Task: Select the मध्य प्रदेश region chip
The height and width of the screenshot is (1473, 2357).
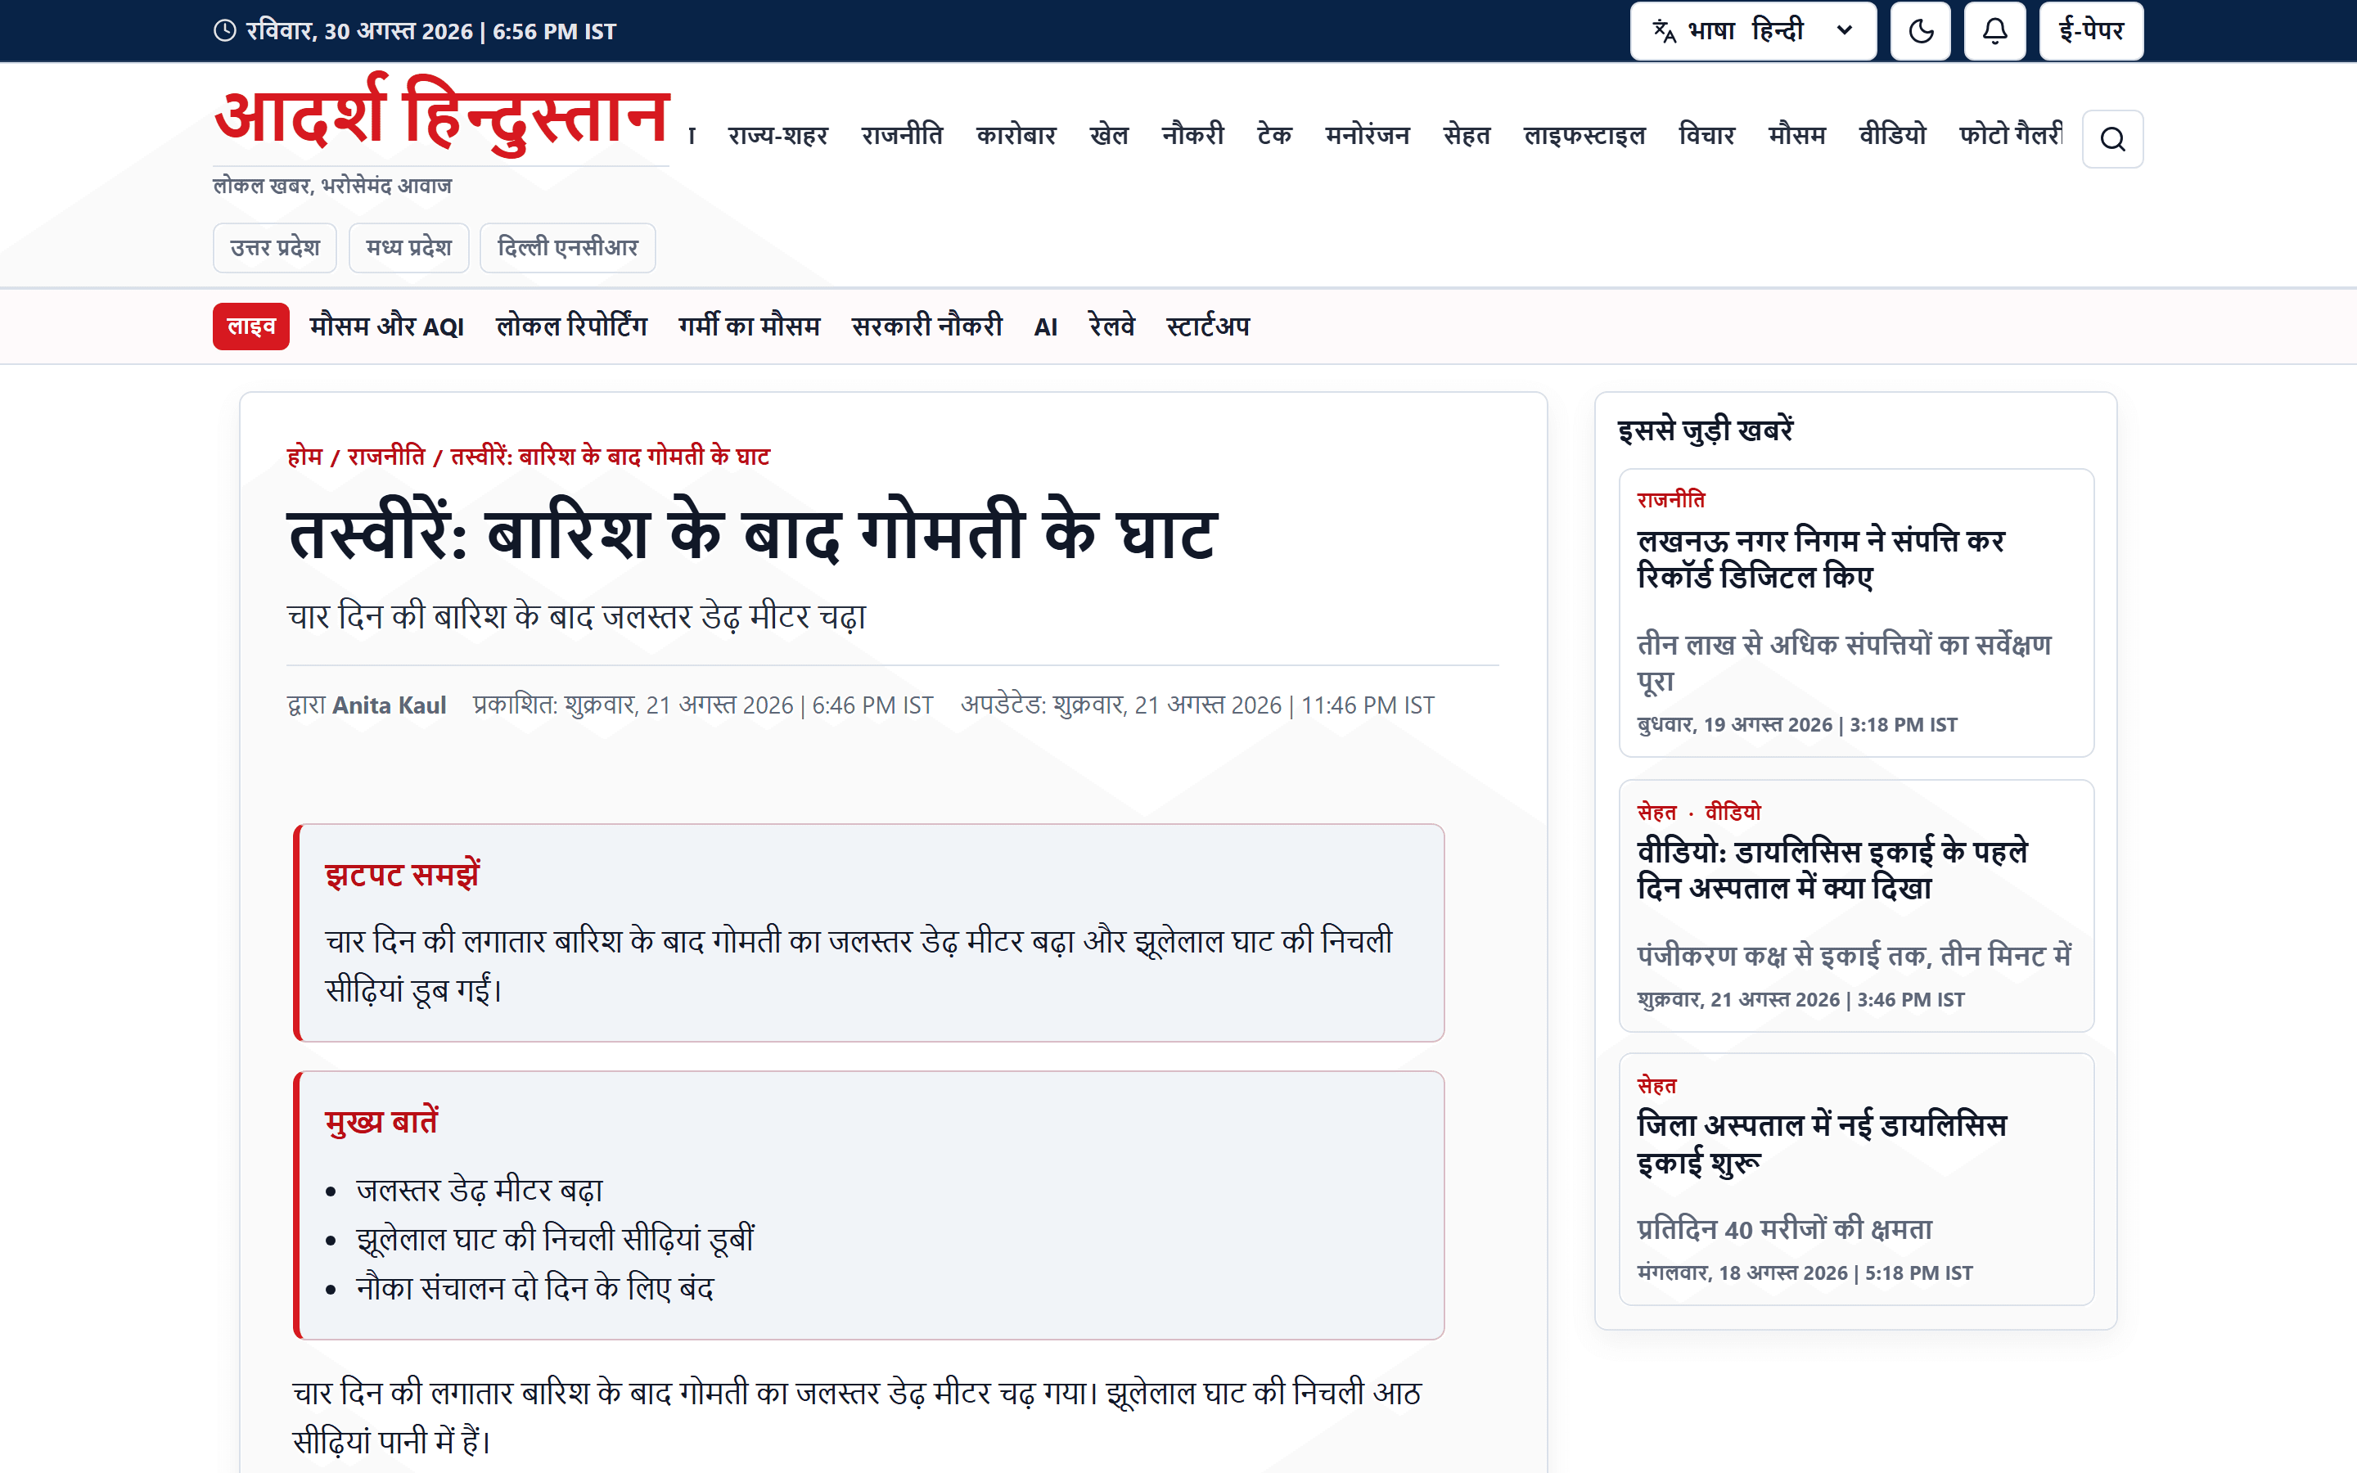Action: 409,247
